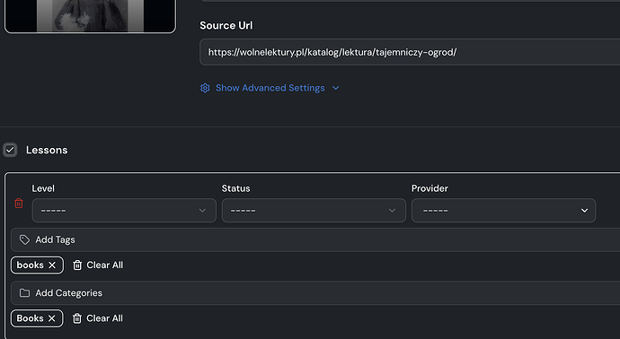The height and width of the screenshot is (339, 620).
Task: Click the Lessons section label
Action: tap(47, 150)
